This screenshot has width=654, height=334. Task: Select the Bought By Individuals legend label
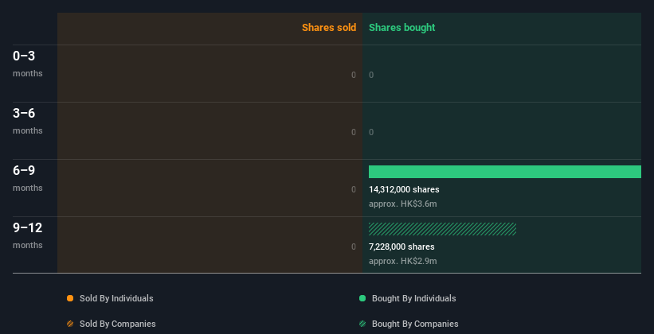click(413, 298)
